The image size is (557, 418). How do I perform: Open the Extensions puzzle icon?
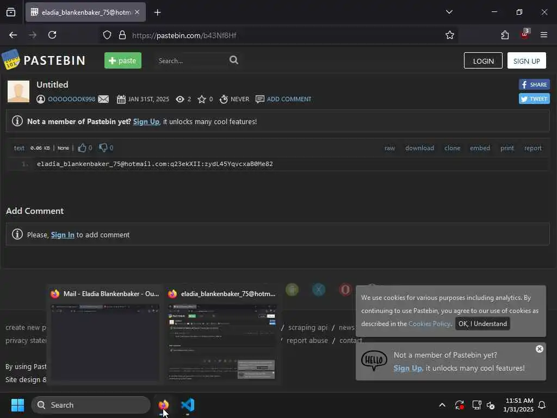[x=505, y=35]
